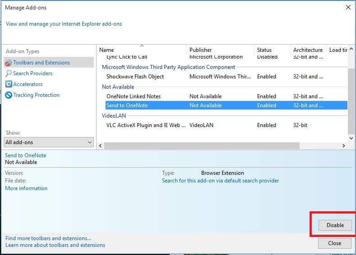
Task: Click the Close button
Action: (335, 243)
